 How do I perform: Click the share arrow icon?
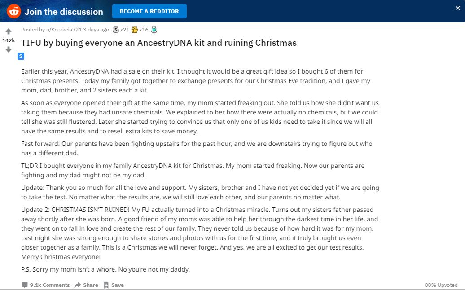tap(78, 285)
